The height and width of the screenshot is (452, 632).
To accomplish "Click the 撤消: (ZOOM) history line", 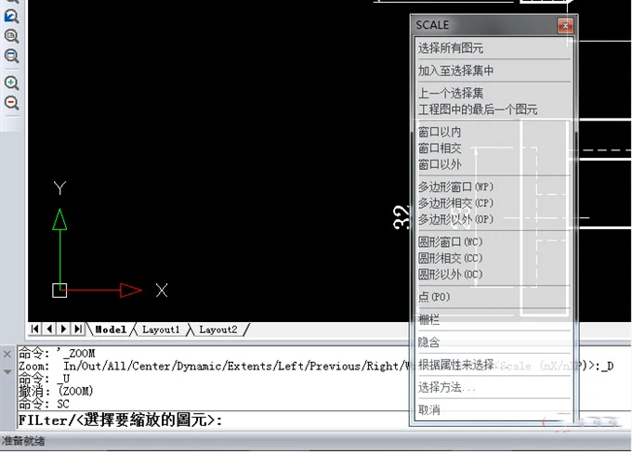I will pos(56,391).
